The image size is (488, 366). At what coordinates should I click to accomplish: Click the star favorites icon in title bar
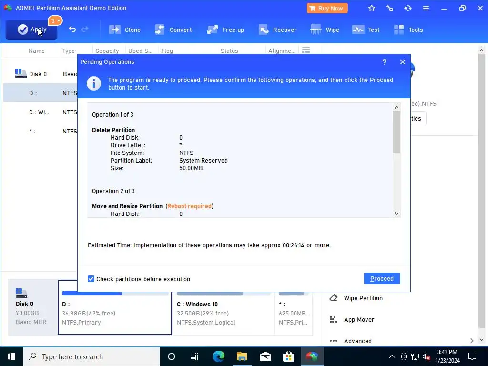click(372, 9)
